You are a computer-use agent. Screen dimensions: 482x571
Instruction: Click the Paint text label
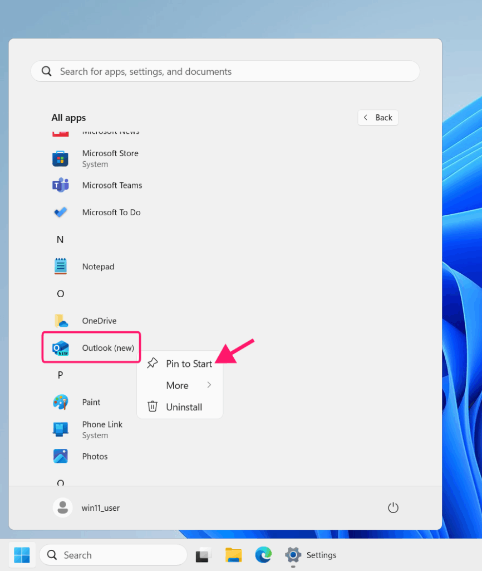coord(91,402)
